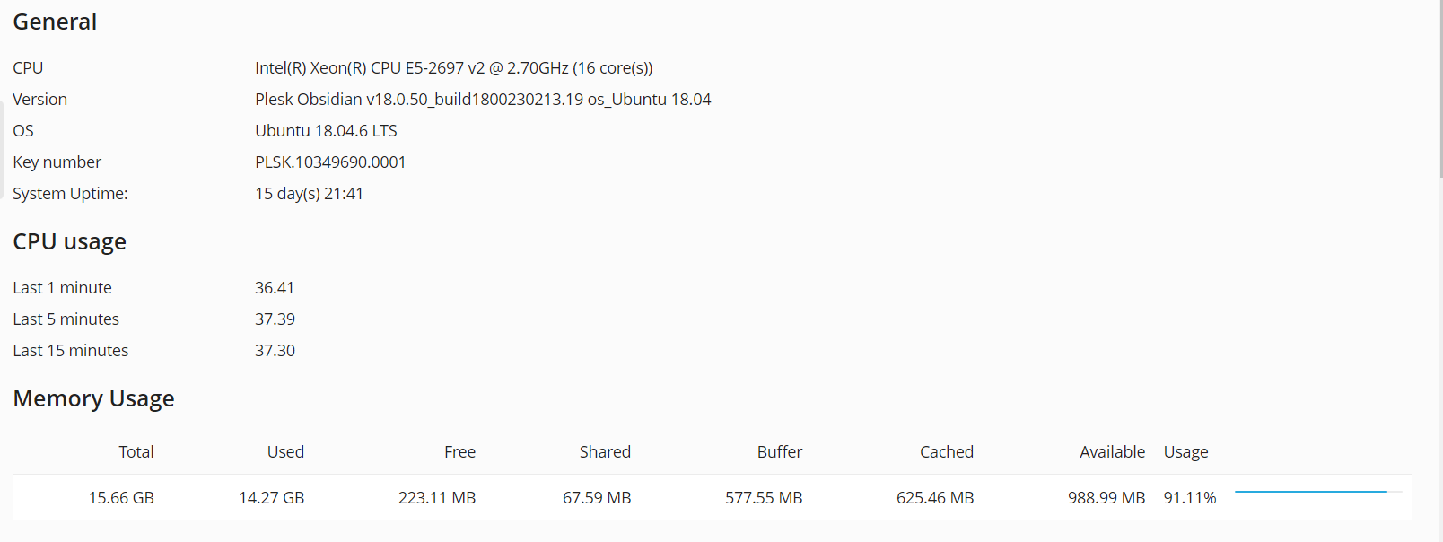Click the Available memory value 988.99 MB

click(x=1106, y=498)
